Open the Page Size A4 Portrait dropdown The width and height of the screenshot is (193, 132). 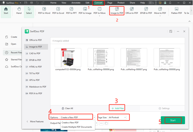(117, 117)
